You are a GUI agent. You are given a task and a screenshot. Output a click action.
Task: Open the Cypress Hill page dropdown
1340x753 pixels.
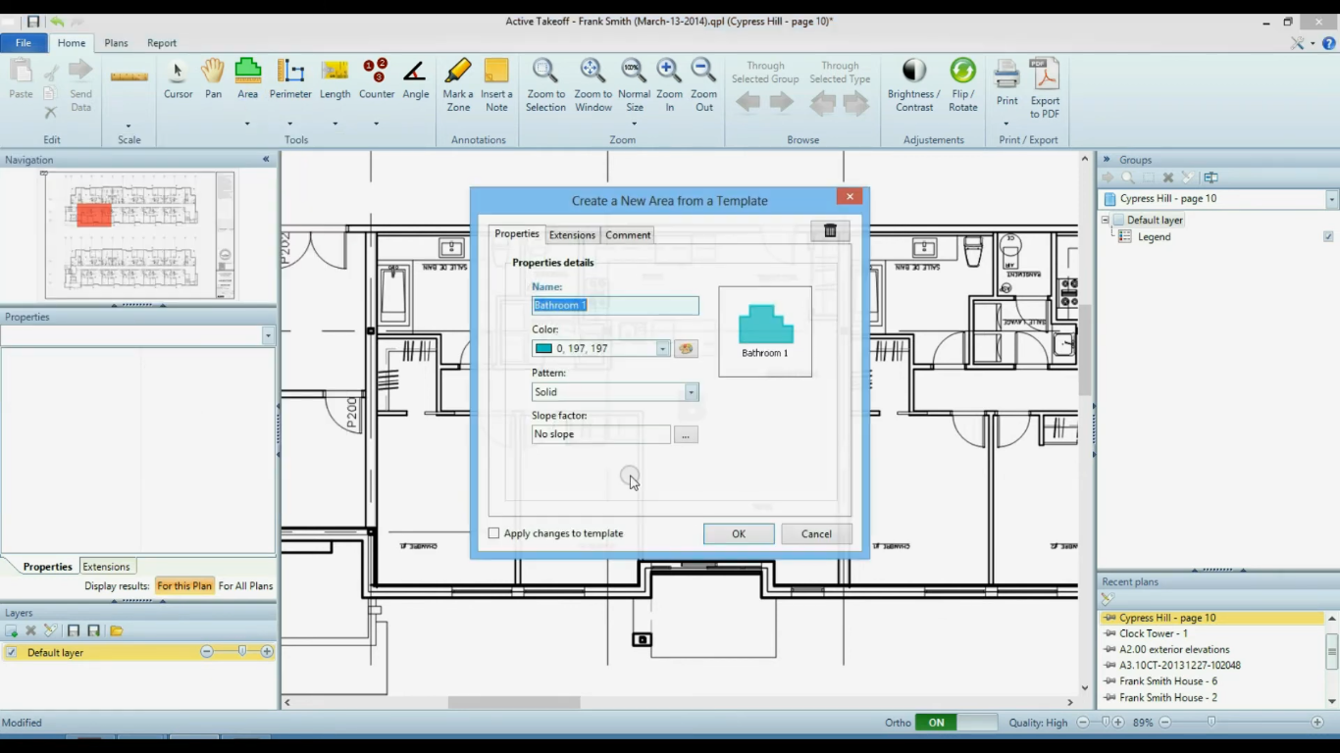pyautogui.click(x=1331, y=199)
